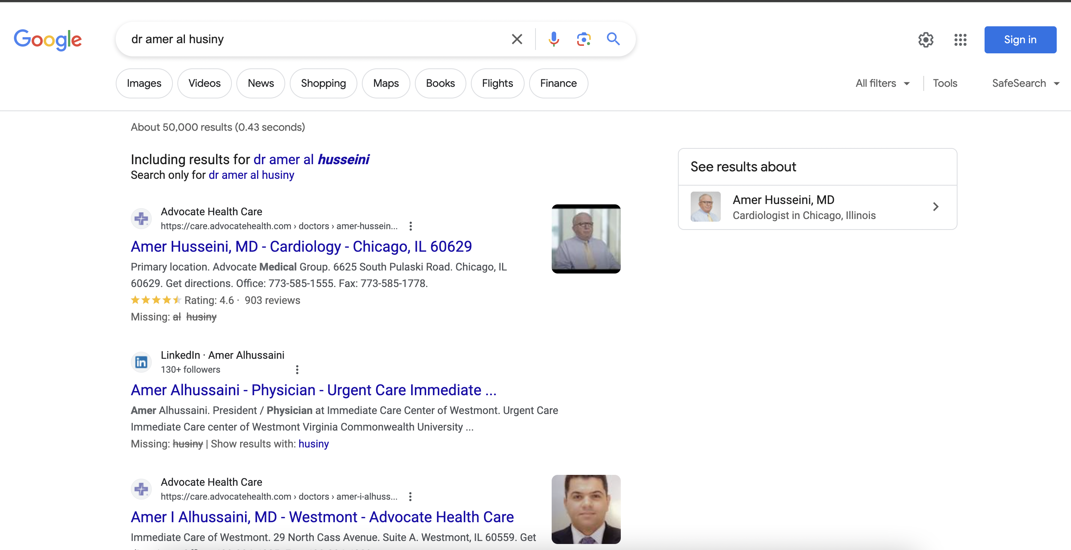Open quick settings gear icon
Viewport: 1071px width, 550px height.
click(926, 40)
